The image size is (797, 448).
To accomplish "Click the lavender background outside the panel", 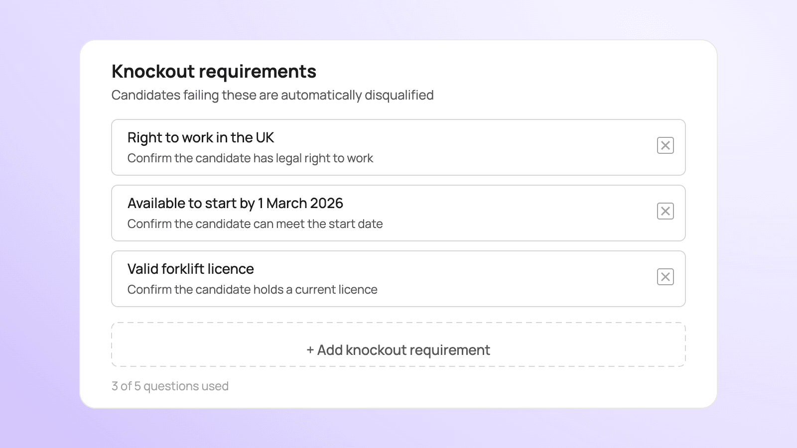I will tap(40, 224).
